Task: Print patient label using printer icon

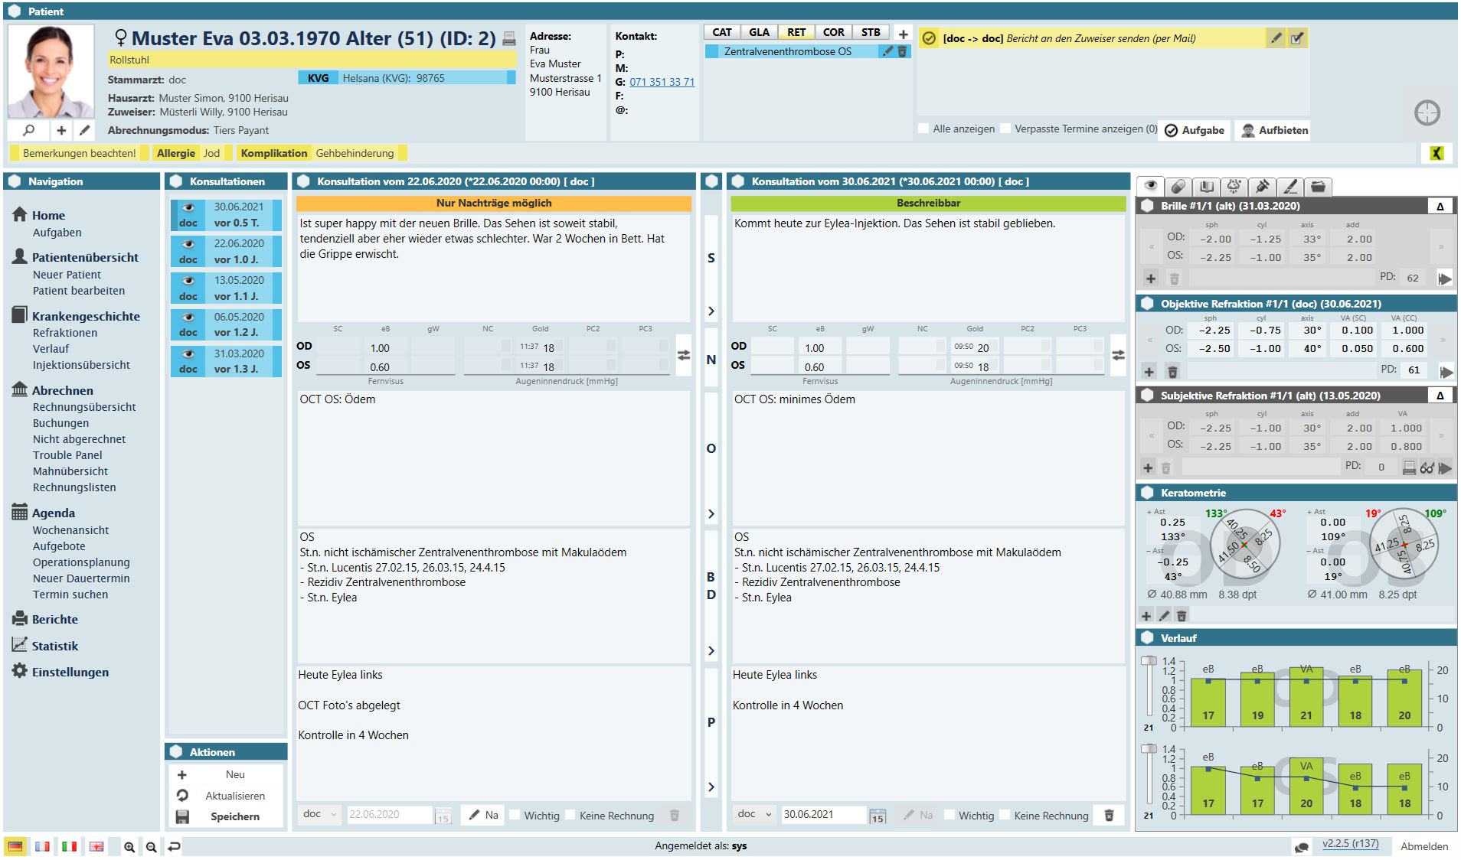Action: tap(509, 38)
